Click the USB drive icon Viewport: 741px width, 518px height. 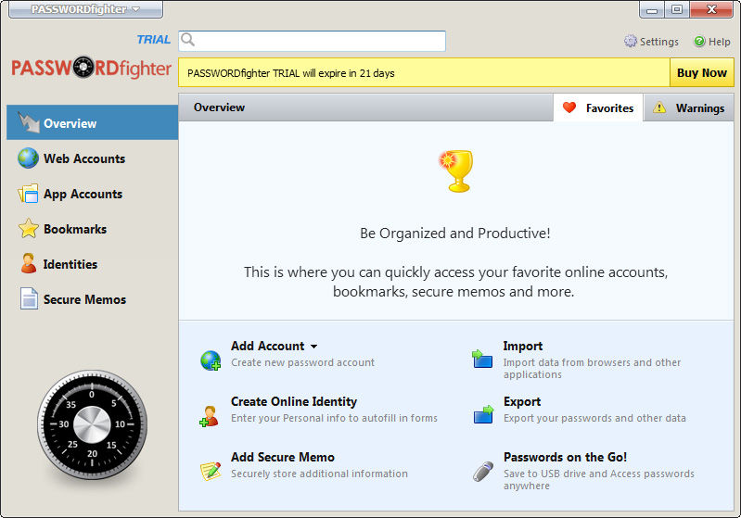tap(483, 472)
